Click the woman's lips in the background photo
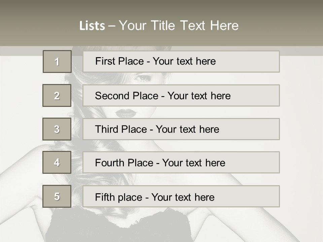Screen dimensions: 323x242 click(x=125, y=113)
